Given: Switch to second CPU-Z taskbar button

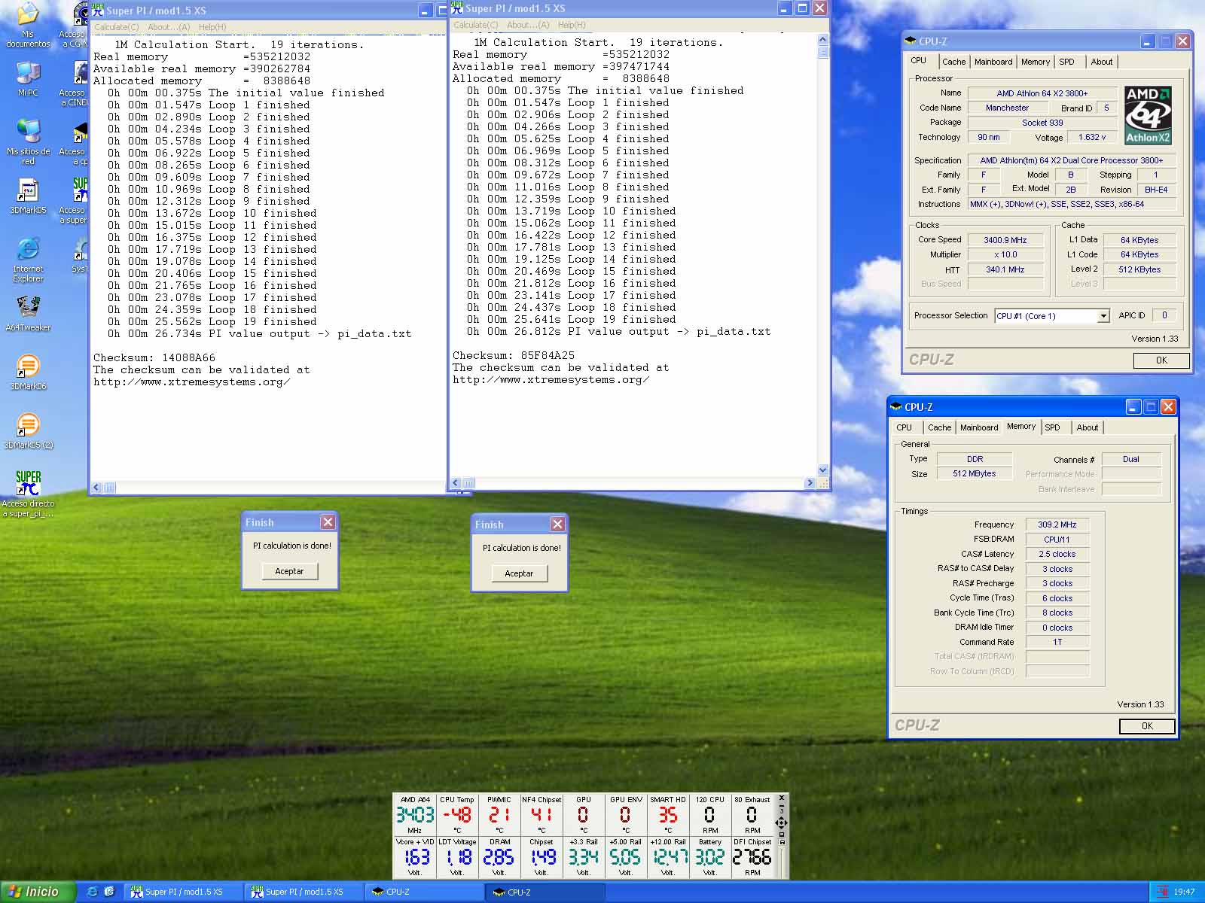Looking at the screenshot, I should (545, 892).
